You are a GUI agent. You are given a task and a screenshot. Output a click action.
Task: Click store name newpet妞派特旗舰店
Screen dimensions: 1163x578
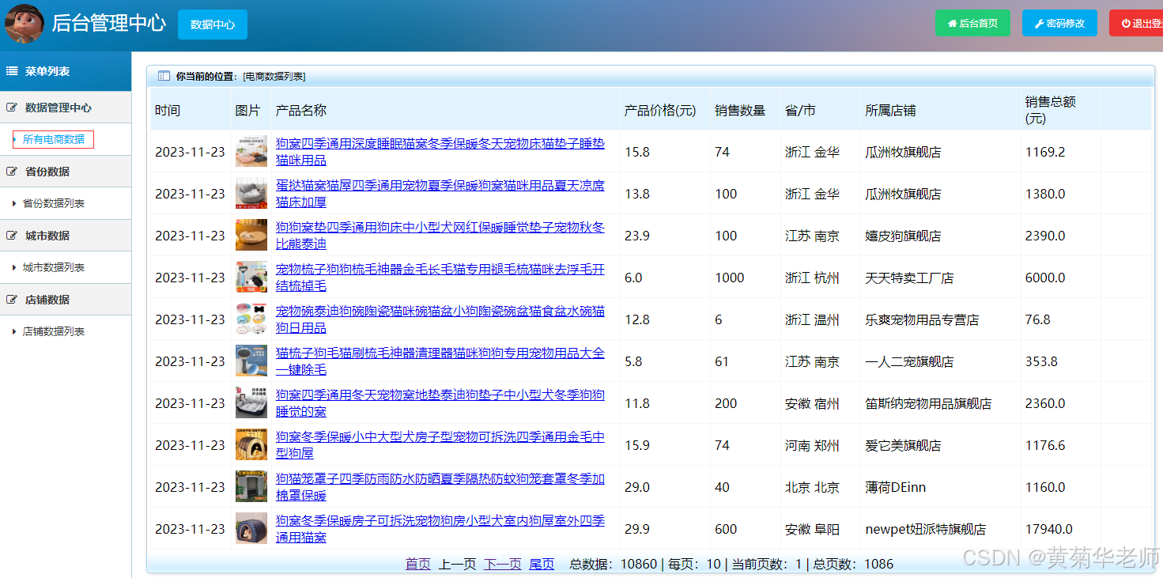click(x=926, y=530)
